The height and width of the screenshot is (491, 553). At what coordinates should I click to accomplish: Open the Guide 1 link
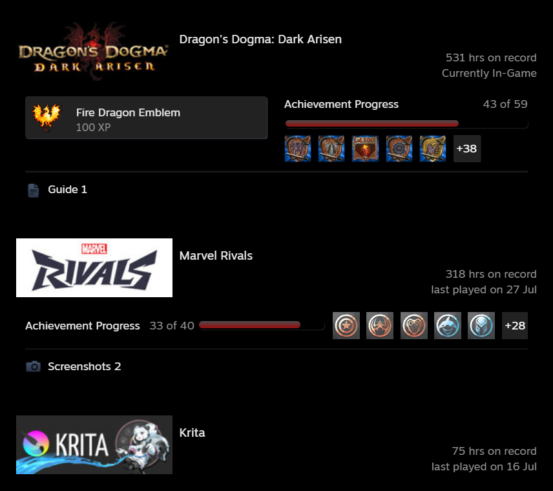67,189
